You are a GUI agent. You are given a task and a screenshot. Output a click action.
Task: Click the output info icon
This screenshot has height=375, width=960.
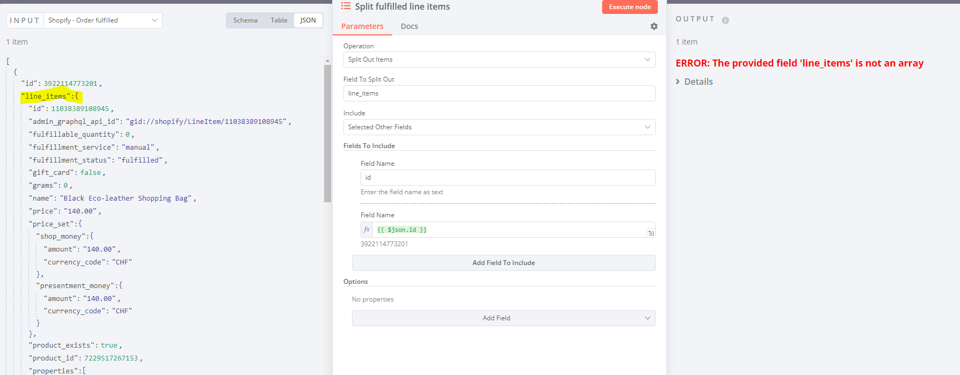tap(726, 20)
